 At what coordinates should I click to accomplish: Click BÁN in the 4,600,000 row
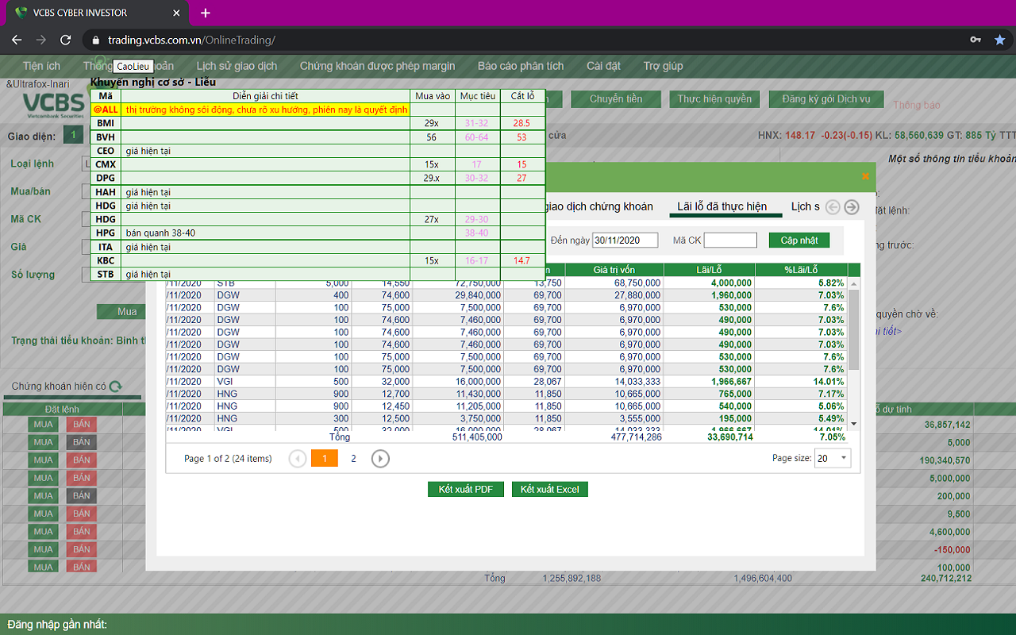[x=81, y=532]
